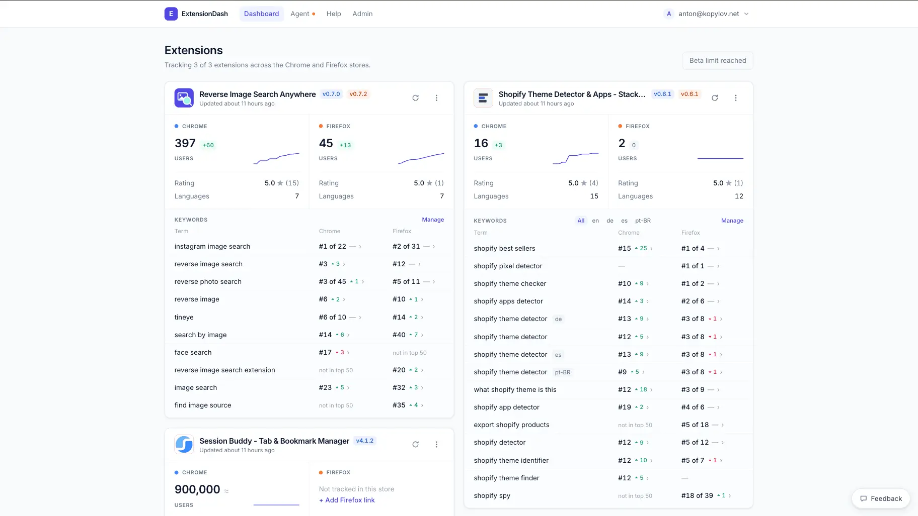Click the v0.7.2 Firefox version badge
The image size is (918, 516).
click(x=358, y=94)
